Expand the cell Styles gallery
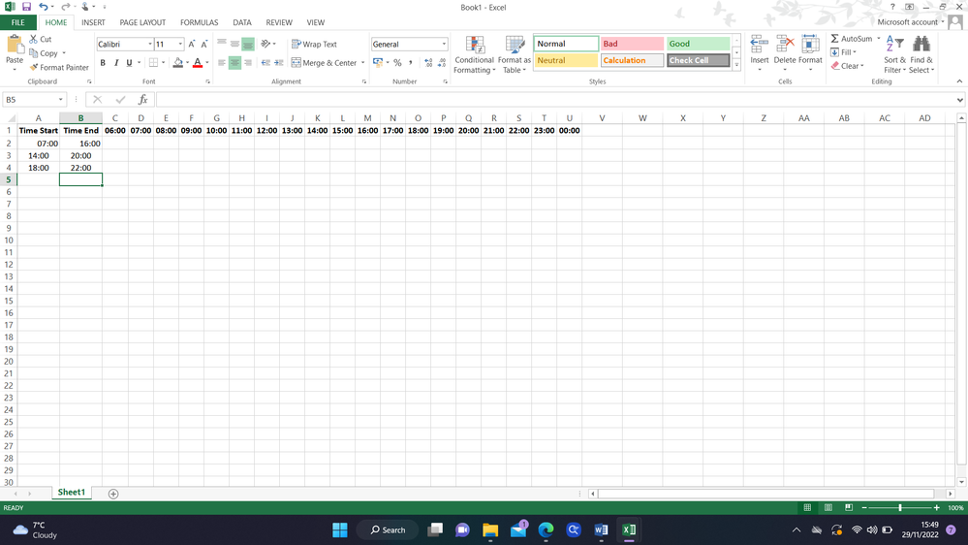This screenshot has height=545, width=968. point(735,65)
